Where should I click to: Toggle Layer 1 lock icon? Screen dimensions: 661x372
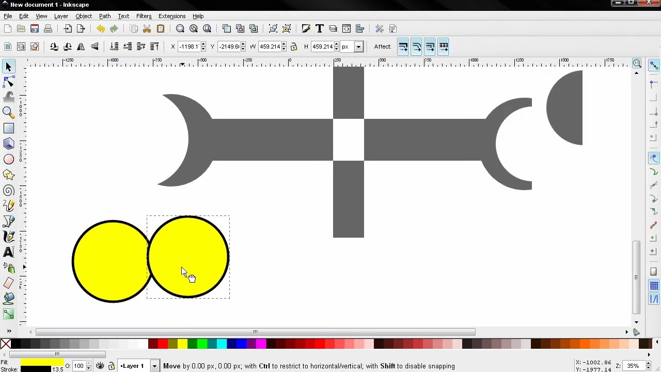pos(111,366)
